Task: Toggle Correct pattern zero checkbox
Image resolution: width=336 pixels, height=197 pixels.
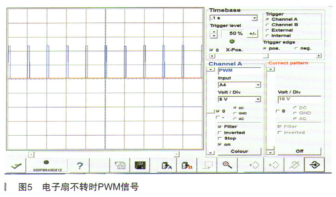Action: (278, 111)
